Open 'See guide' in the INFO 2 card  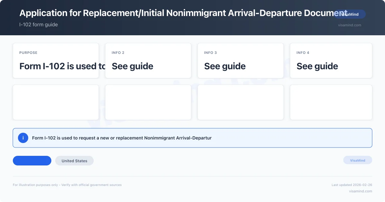pyautogui.click(x=133, y=66)
